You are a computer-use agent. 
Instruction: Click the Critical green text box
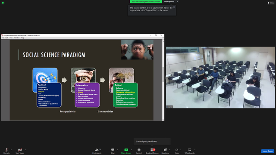[125, 95]
